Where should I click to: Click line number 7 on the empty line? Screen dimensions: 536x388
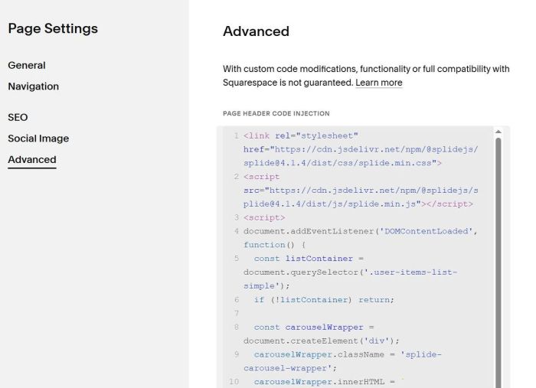pos(236,314)
